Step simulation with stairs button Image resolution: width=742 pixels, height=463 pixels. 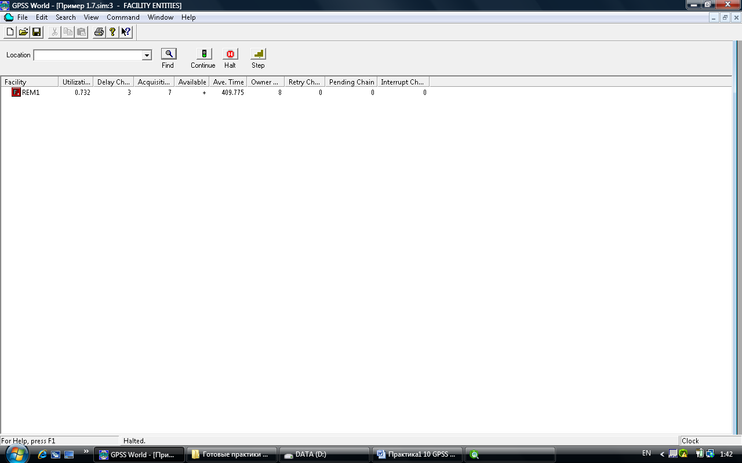coord(258,54)
